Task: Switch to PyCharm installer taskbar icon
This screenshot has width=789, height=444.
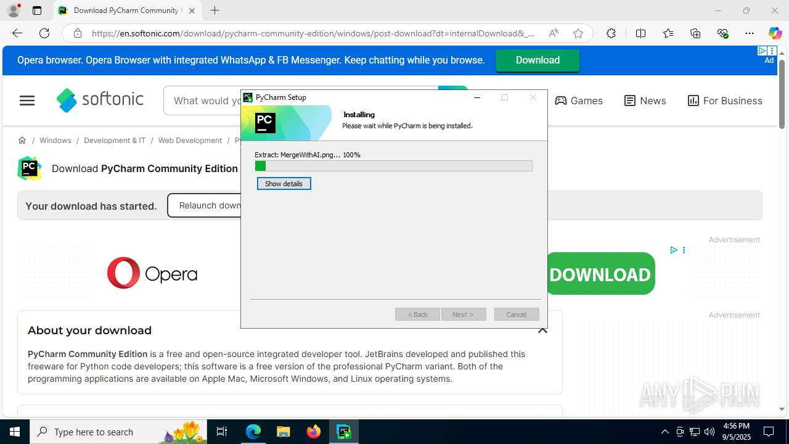Action: pos(344,432)
